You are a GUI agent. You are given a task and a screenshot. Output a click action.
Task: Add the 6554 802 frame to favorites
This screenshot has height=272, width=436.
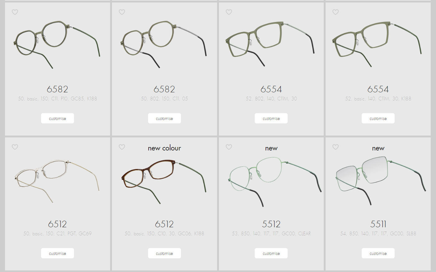coord(229,12)
